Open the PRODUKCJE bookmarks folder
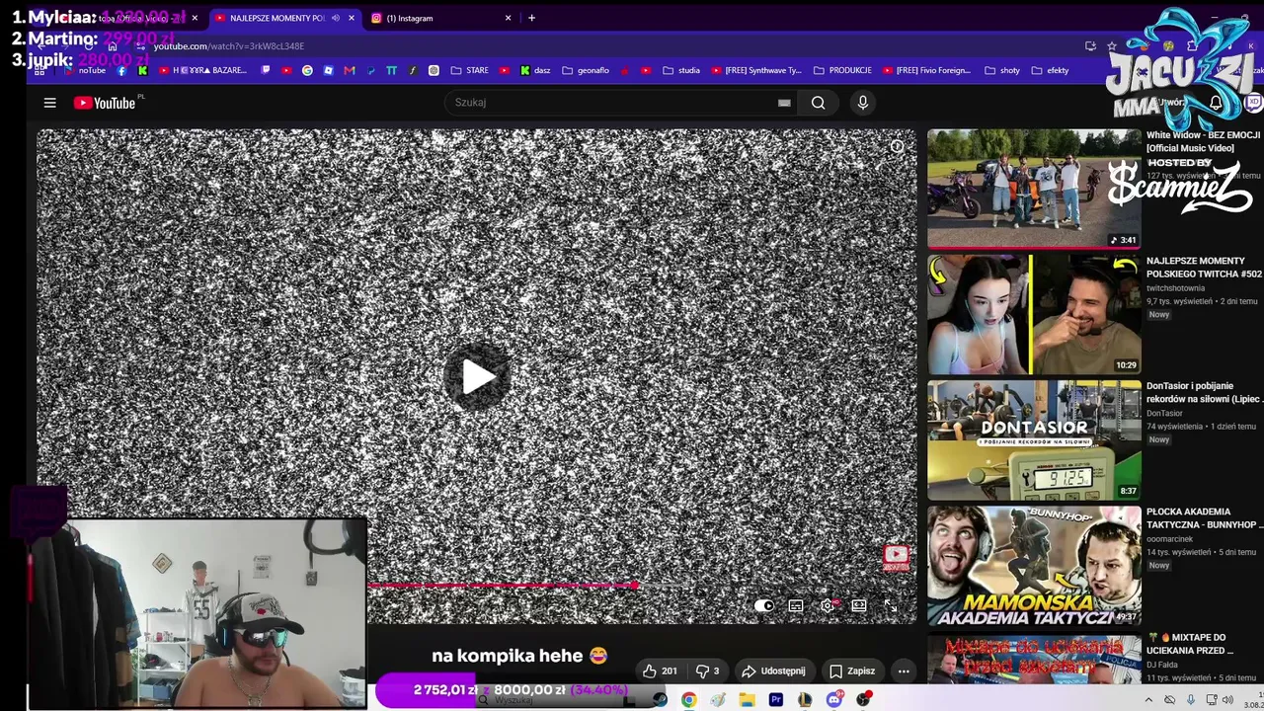Viewport: 1264px width, 711px height. coord(842,70)
